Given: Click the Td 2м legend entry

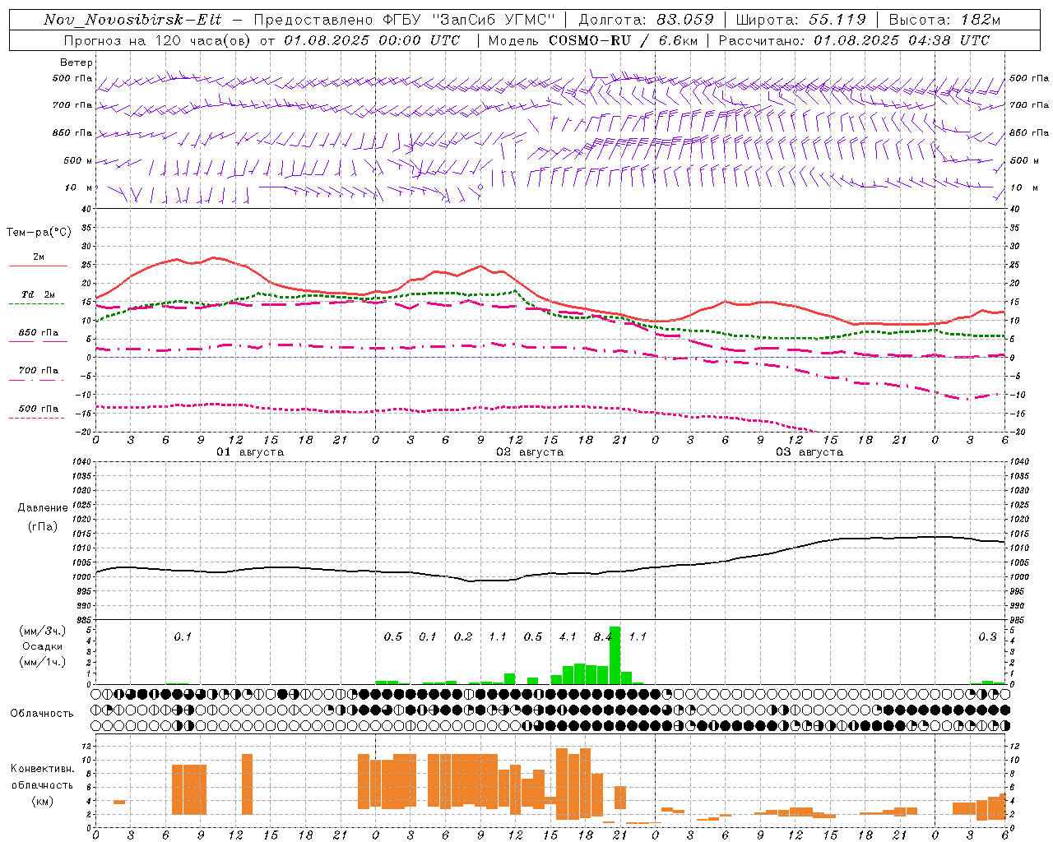Looking at the screenshot, I should (38, 294).
